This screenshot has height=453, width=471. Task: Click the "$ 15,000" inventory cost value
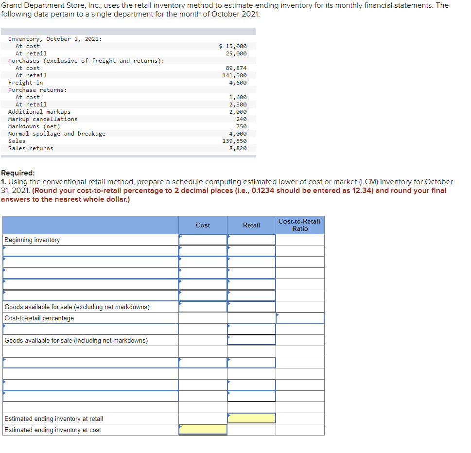point(233,46)
